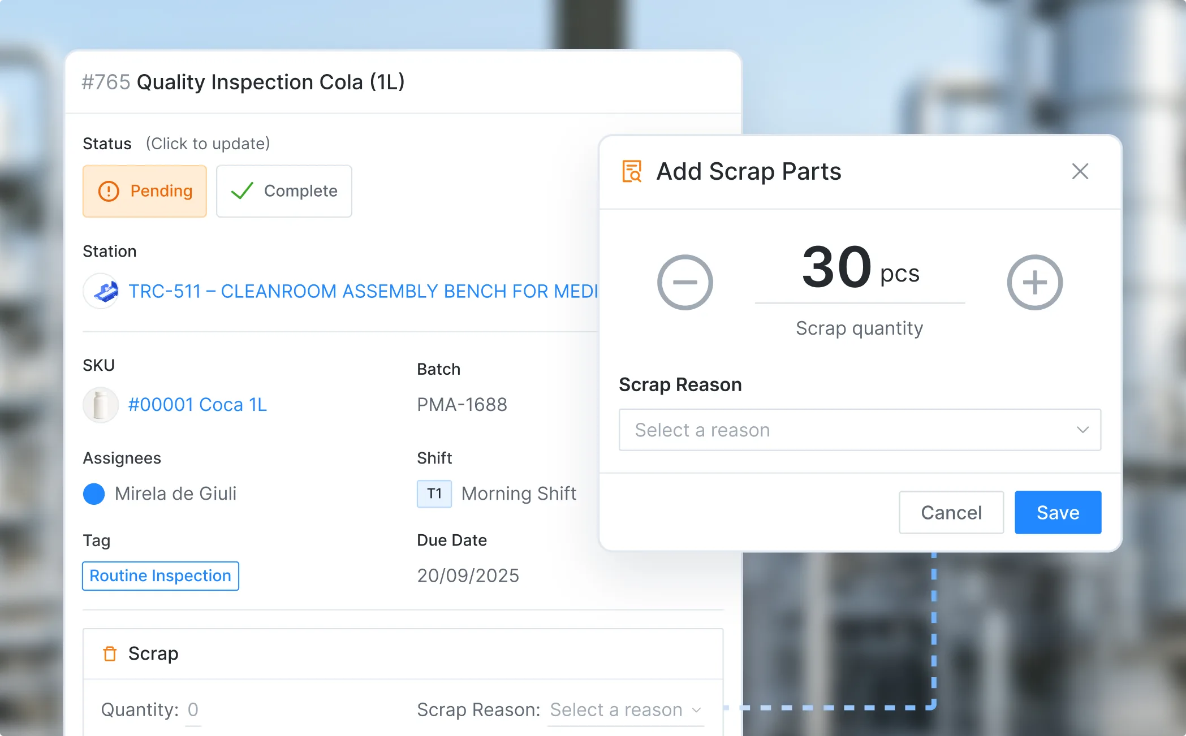Viewport: 1186px width, 736px height.
Task: Open the #00001 Coca 1L SKU link
Action: 197,405
